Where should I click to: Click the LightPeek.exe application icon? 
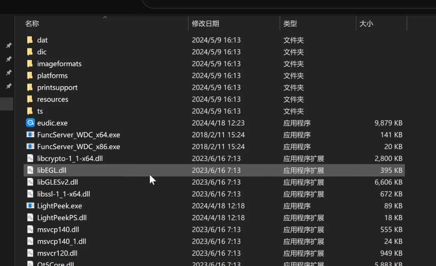coord(30,206)
